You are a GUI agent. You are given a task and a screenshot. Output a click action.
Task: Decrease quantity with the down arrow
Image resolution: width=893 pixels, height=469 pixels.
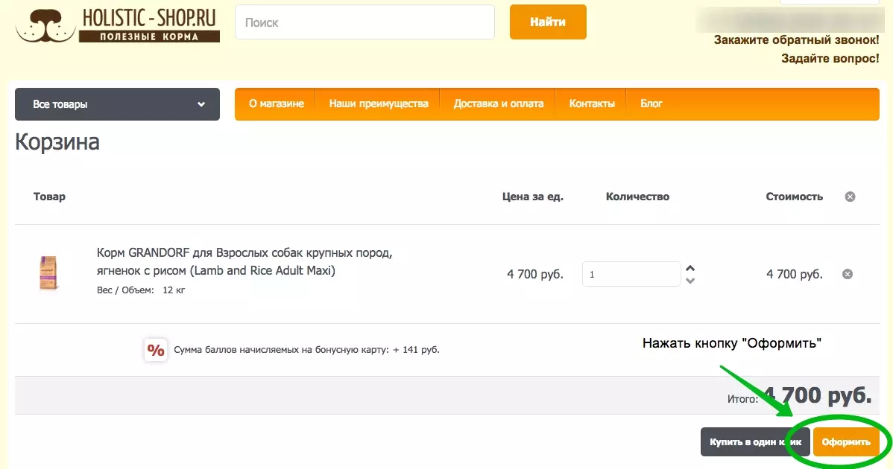coord(690,281)
